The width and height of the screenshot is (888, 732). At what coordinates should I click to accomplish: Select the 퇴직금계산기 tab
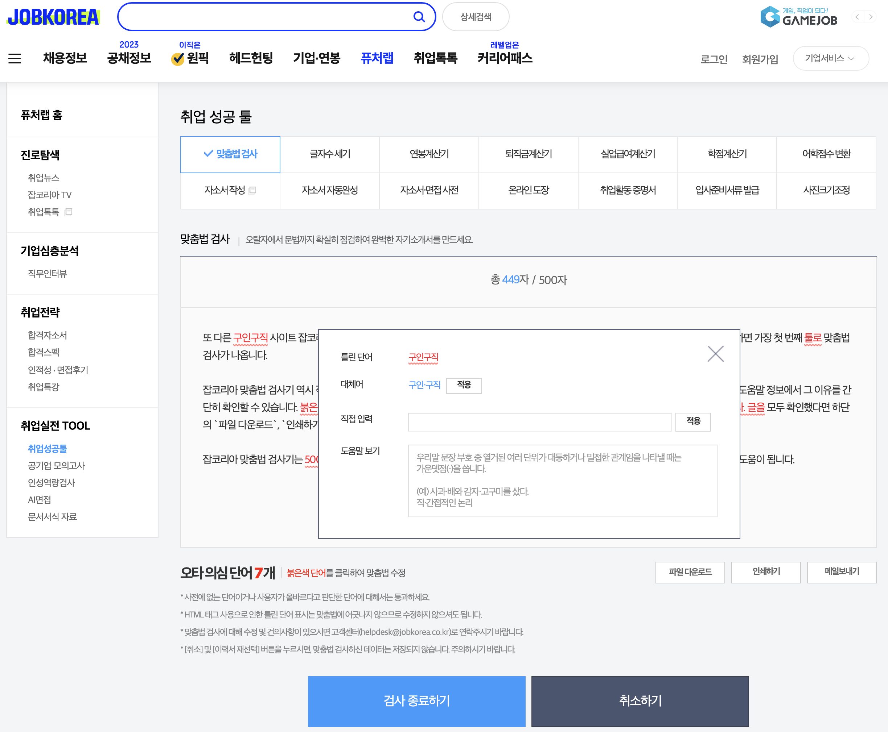pos(529,154)
